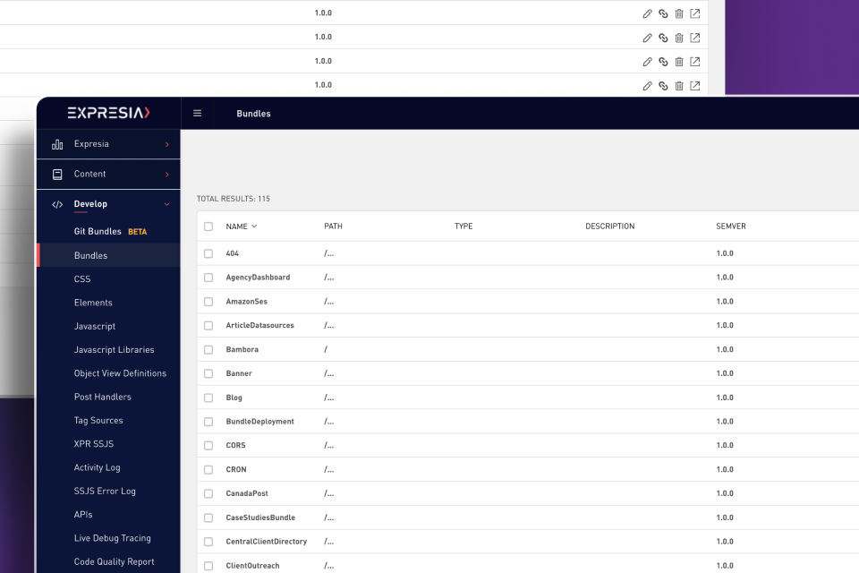Click the Expresia logo
The height and width of the screenshot is (573, 859).
coord(108,113)
